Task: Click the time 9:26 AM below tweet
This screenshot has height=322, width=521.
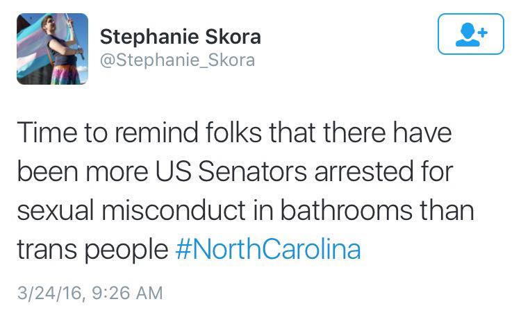Action: 127,293
